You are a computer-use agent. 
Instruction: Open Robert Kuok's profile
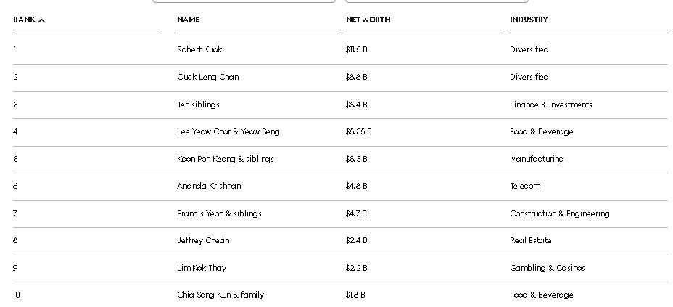199,49
